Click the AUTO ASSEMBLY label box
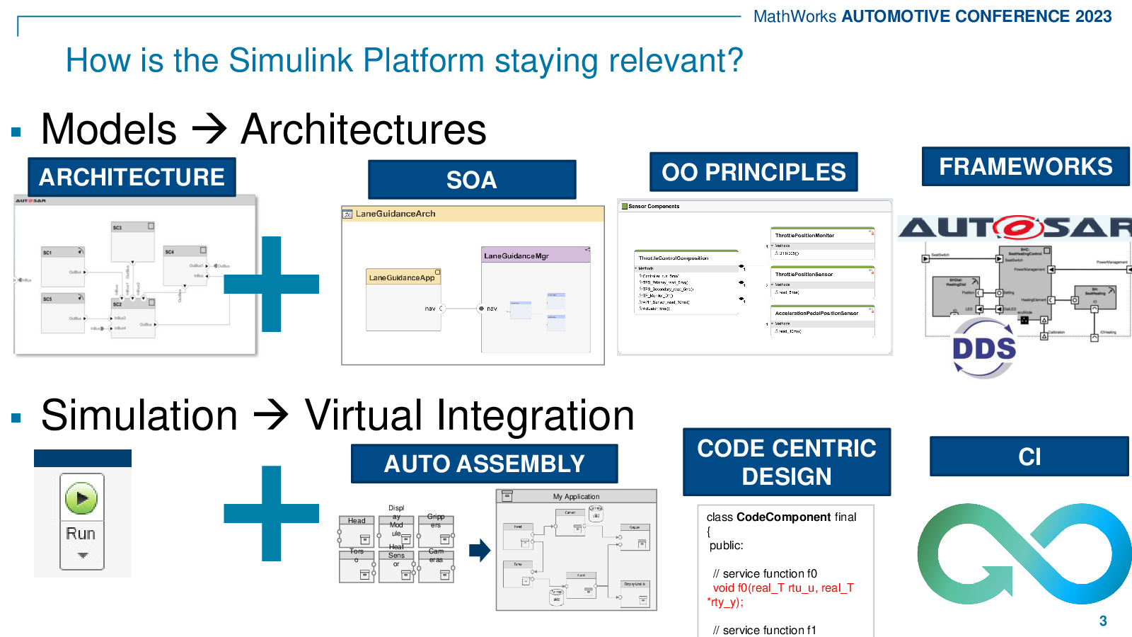This screenshot has height=637, width=1132. click(484, 464)
